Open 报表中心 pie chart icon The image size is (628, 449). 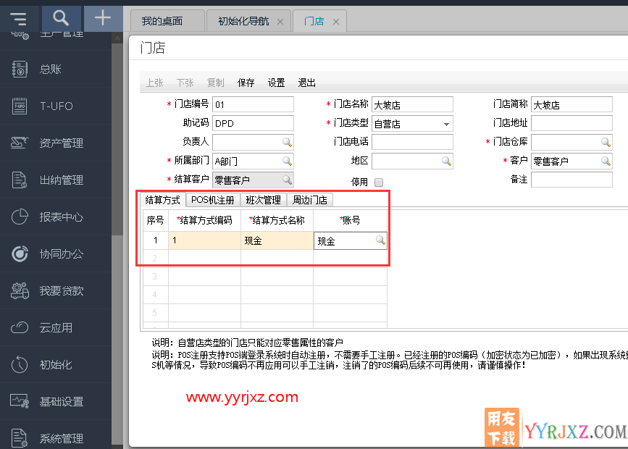[x=20, y=217]
